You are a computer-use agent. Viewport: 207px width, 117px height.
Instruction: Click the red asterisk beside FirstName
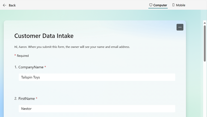[x=37, y=98]
